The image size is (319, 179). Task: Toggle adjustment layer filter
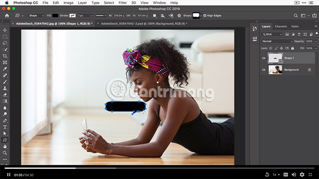pyautogui.click(x=293, y=34)
